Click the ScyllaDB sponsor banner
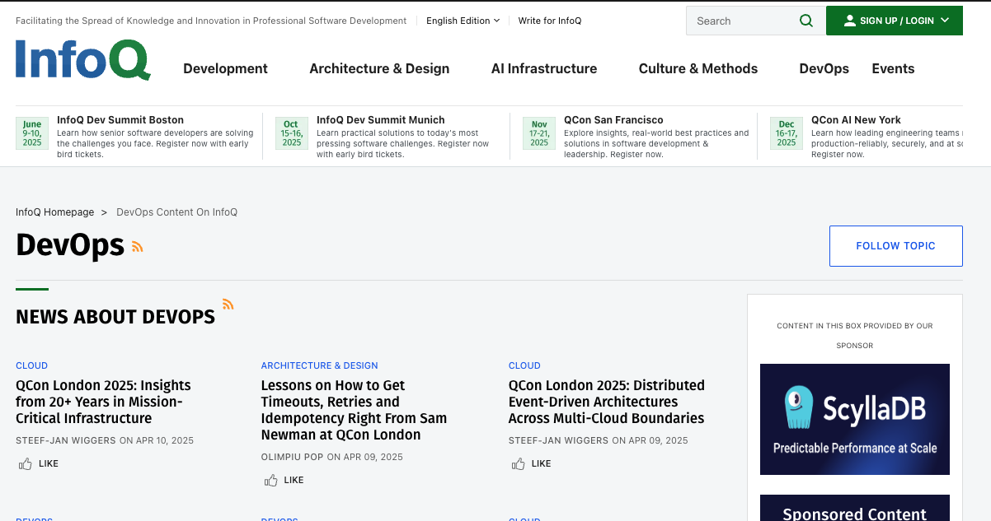This screenshot has height=521, width=991. (854, 419)
